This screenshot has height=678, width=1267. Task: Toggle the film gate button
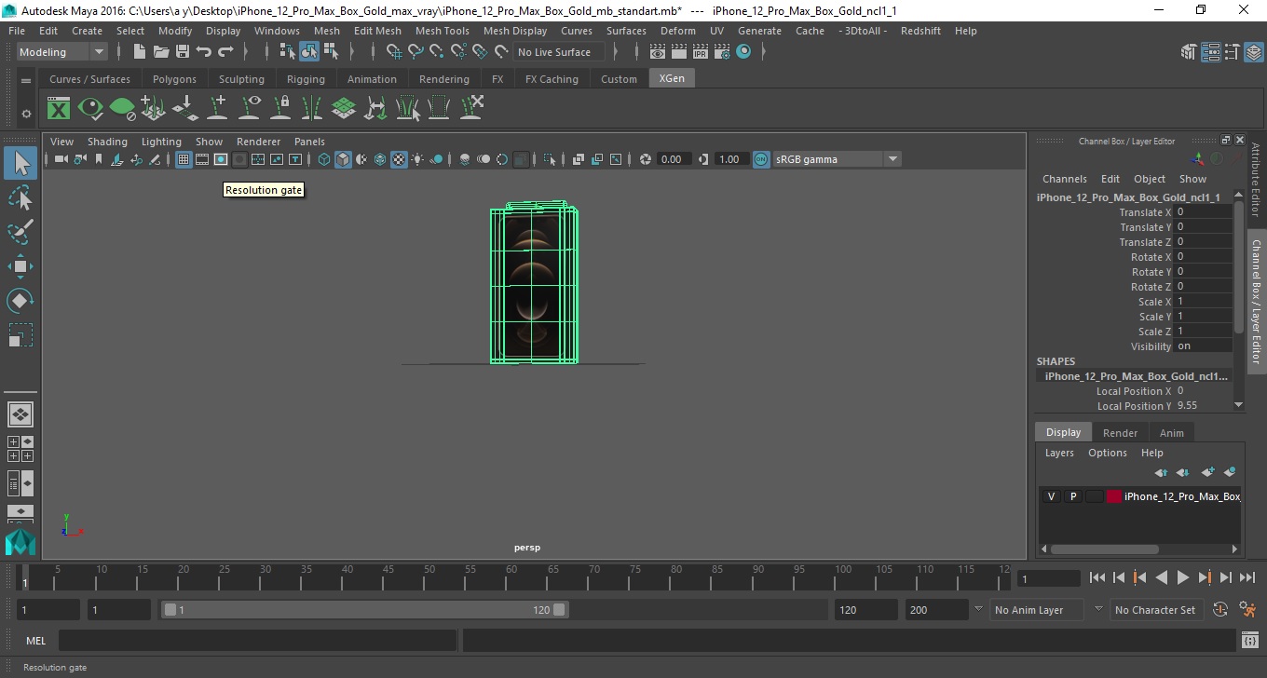pyautogui.click(x=202, y=159)
